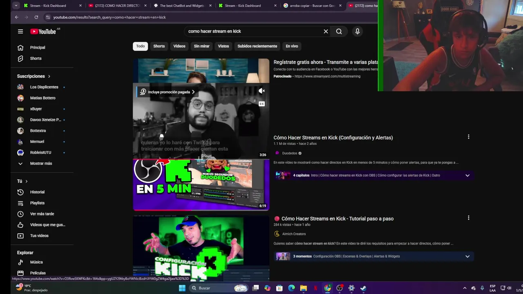523x294 pixels.
Task: Open EN 5 MIN Kick video thumbnail
Action: click(201, 185)
